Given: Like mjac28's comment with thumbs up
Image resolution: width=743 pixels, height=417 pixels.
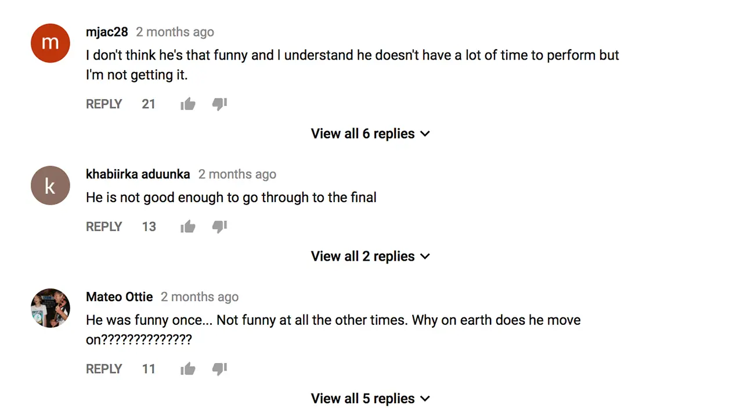Looking at the screenshot, I should [x=187, y=104].
